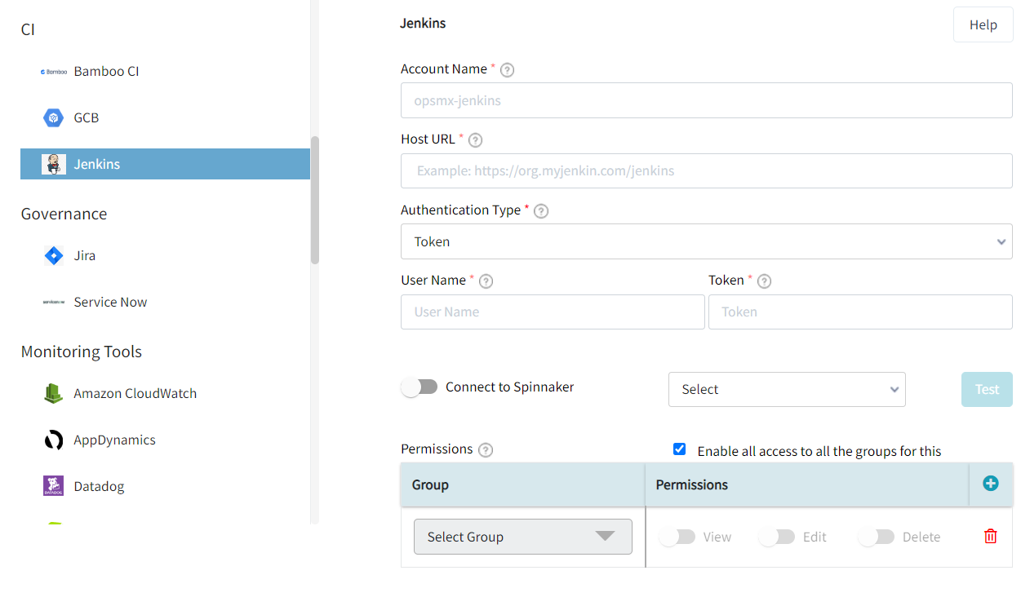Screen dimensions: 1021x597
Task: Click the GCB icon in the sidebar
Action: click(52, 117)
